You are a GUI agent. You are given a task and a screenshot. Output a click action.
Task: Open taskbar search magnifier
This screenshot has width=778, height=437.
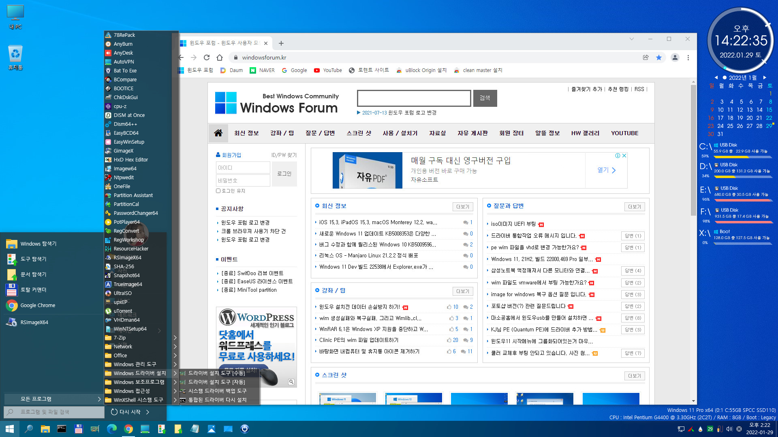(29, 429)
